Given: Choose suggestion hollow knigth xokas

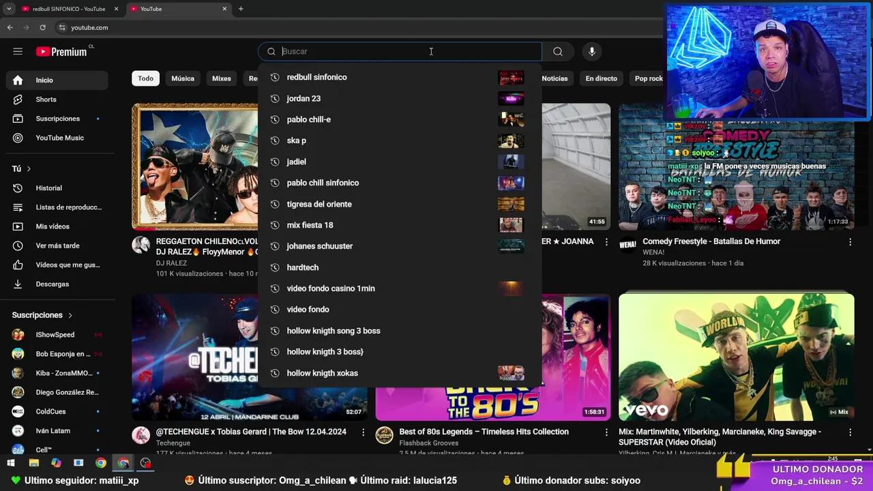Looking at the screenshot, I should tap(400, 373).
